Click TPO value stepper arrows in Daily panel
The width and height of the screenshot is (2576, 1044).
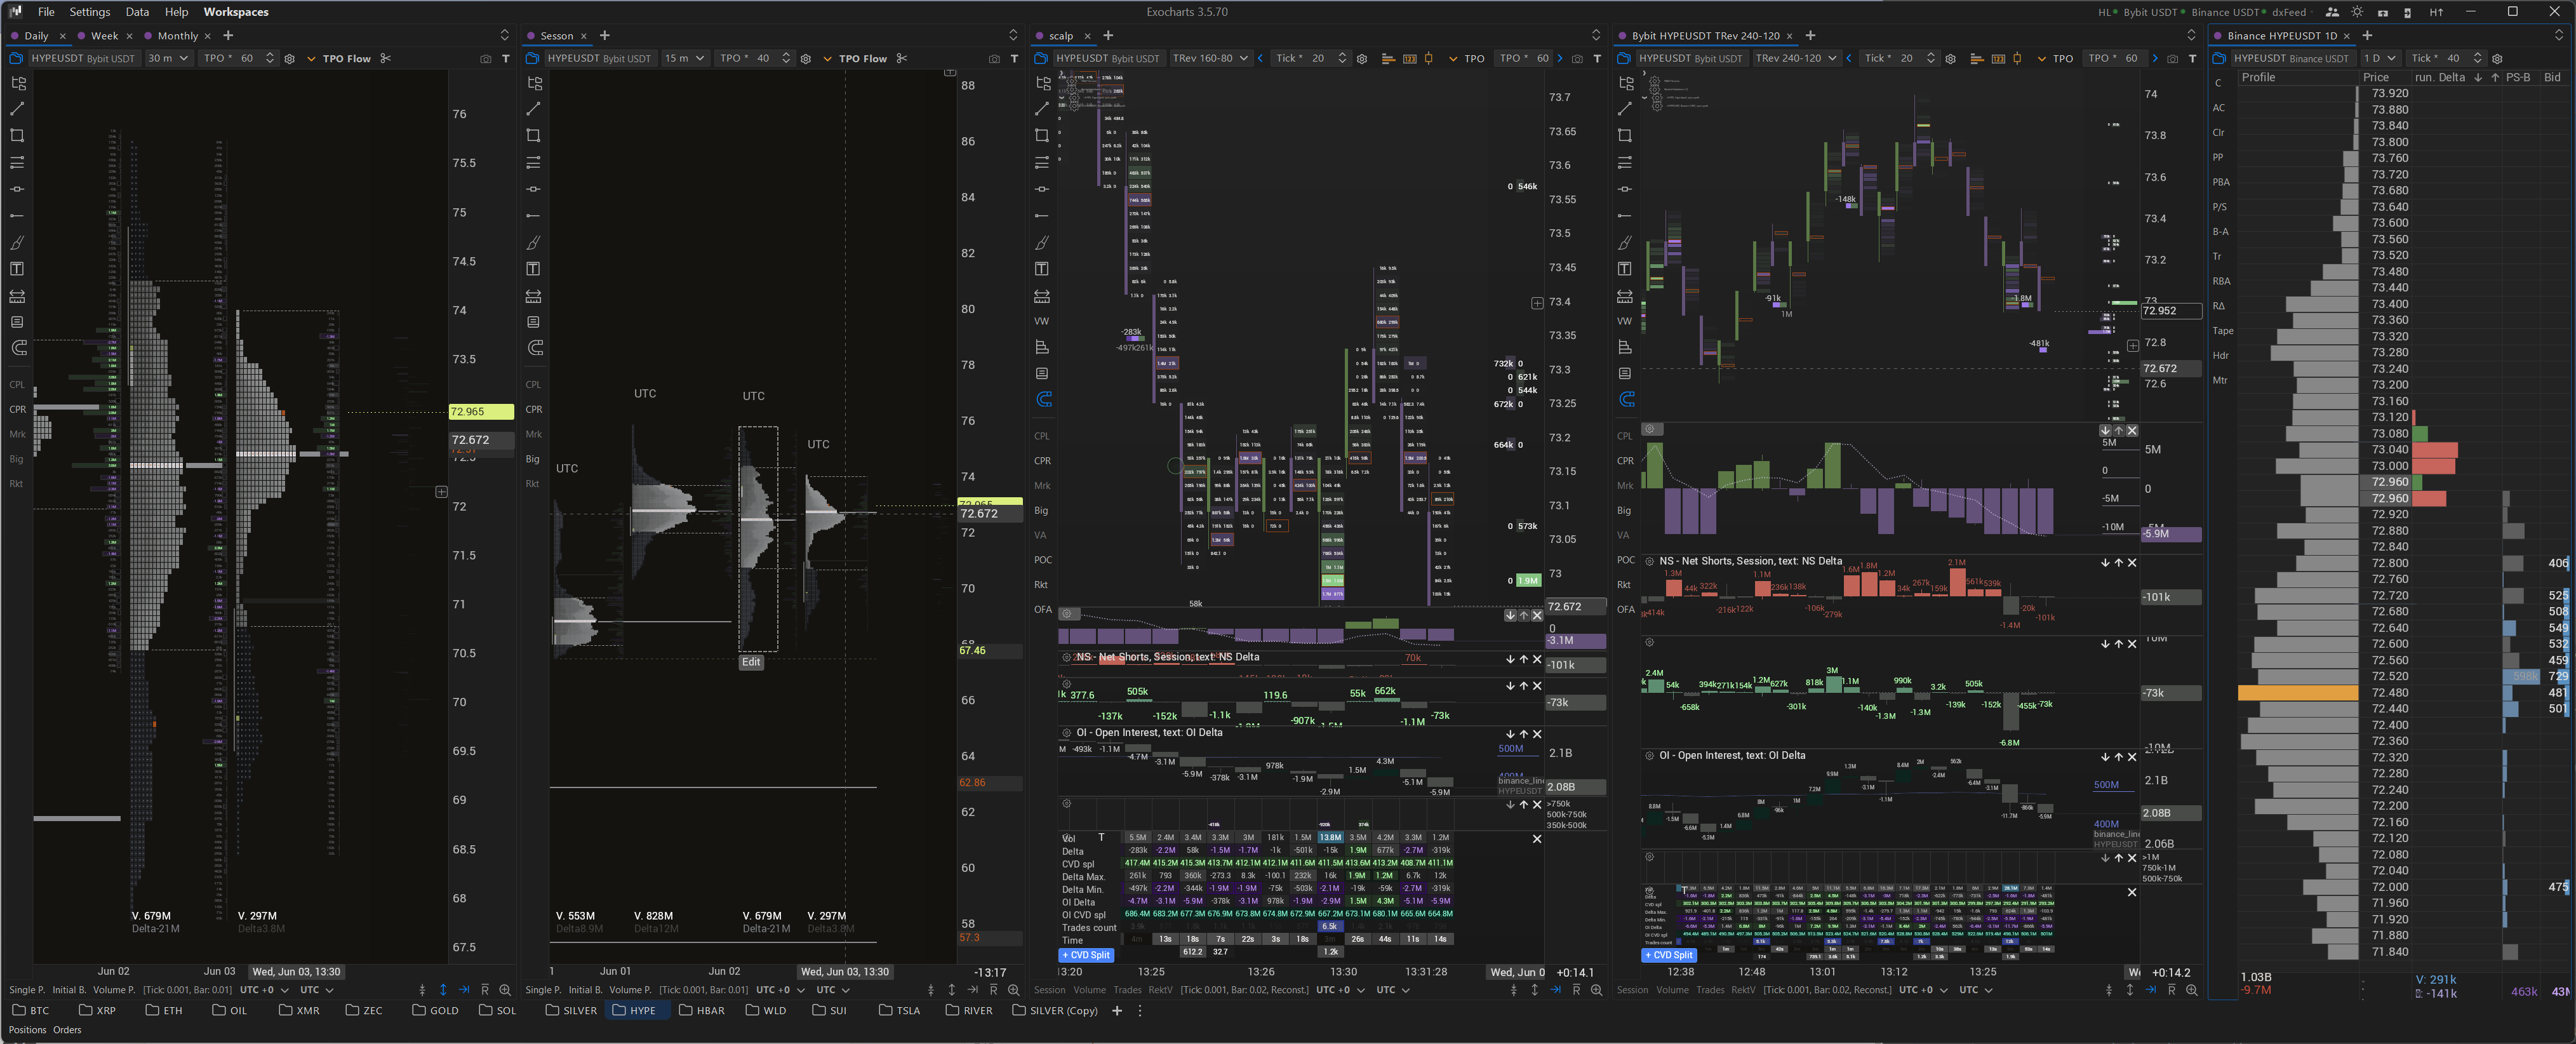[x=269, y=58]
